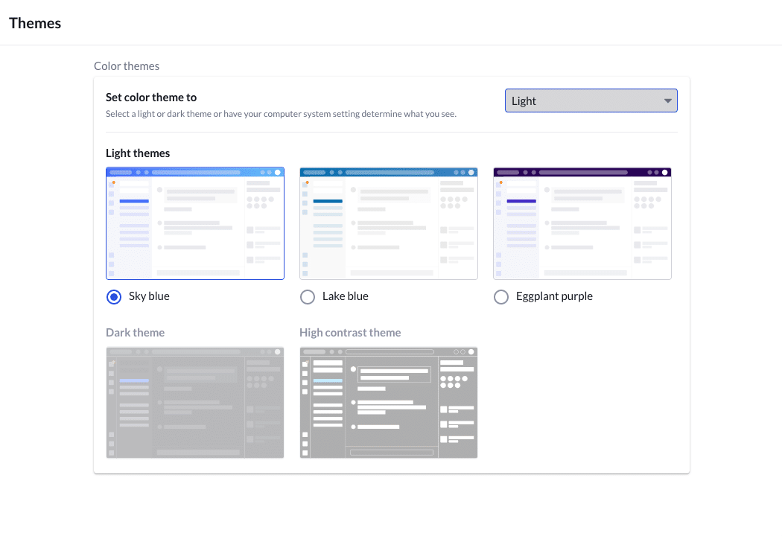Screen dimensions: 782x536
Task: Click the arrow on the theme selector
Action: 667,101
